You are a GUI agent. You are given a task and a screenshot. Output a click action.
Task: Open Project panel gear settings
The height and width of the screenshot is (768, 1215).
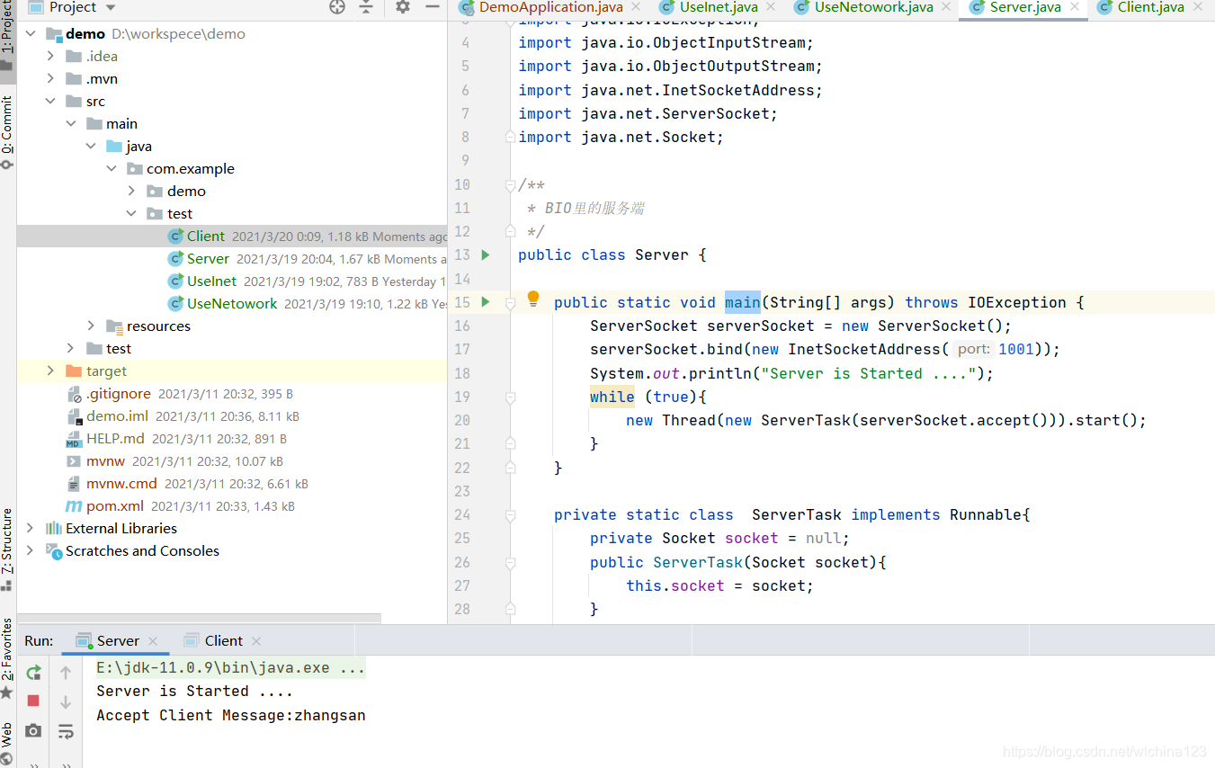pyautogui.click(x=403, y=7)
